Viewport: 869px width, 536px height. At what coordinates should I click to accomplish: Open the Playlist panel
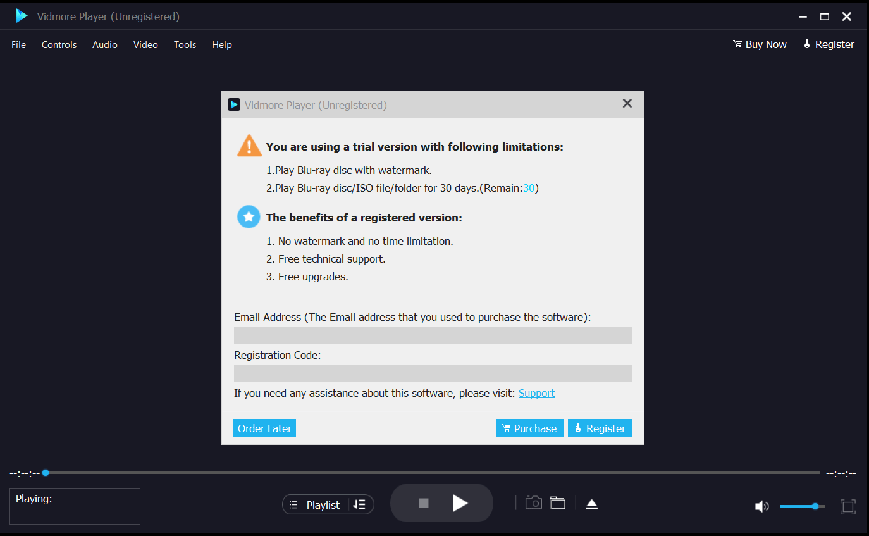[316, 504]
